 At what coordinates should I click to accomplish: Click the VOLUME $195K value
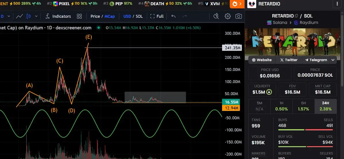[x=258, y=143]
